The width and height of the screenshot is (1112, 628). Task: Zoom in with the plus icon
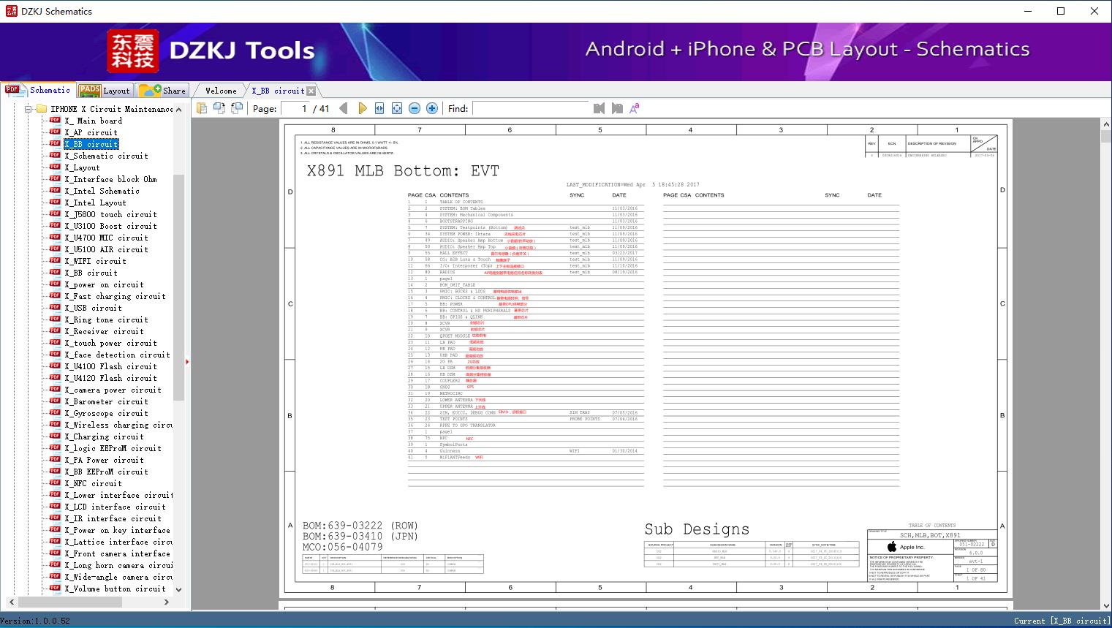(432, 108)
